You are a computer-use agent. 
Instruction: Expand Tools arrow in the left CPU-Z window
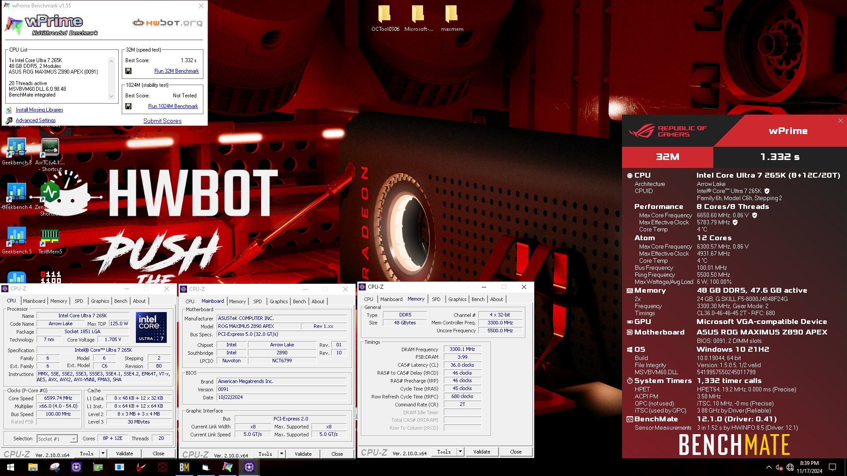coord(103,453)
